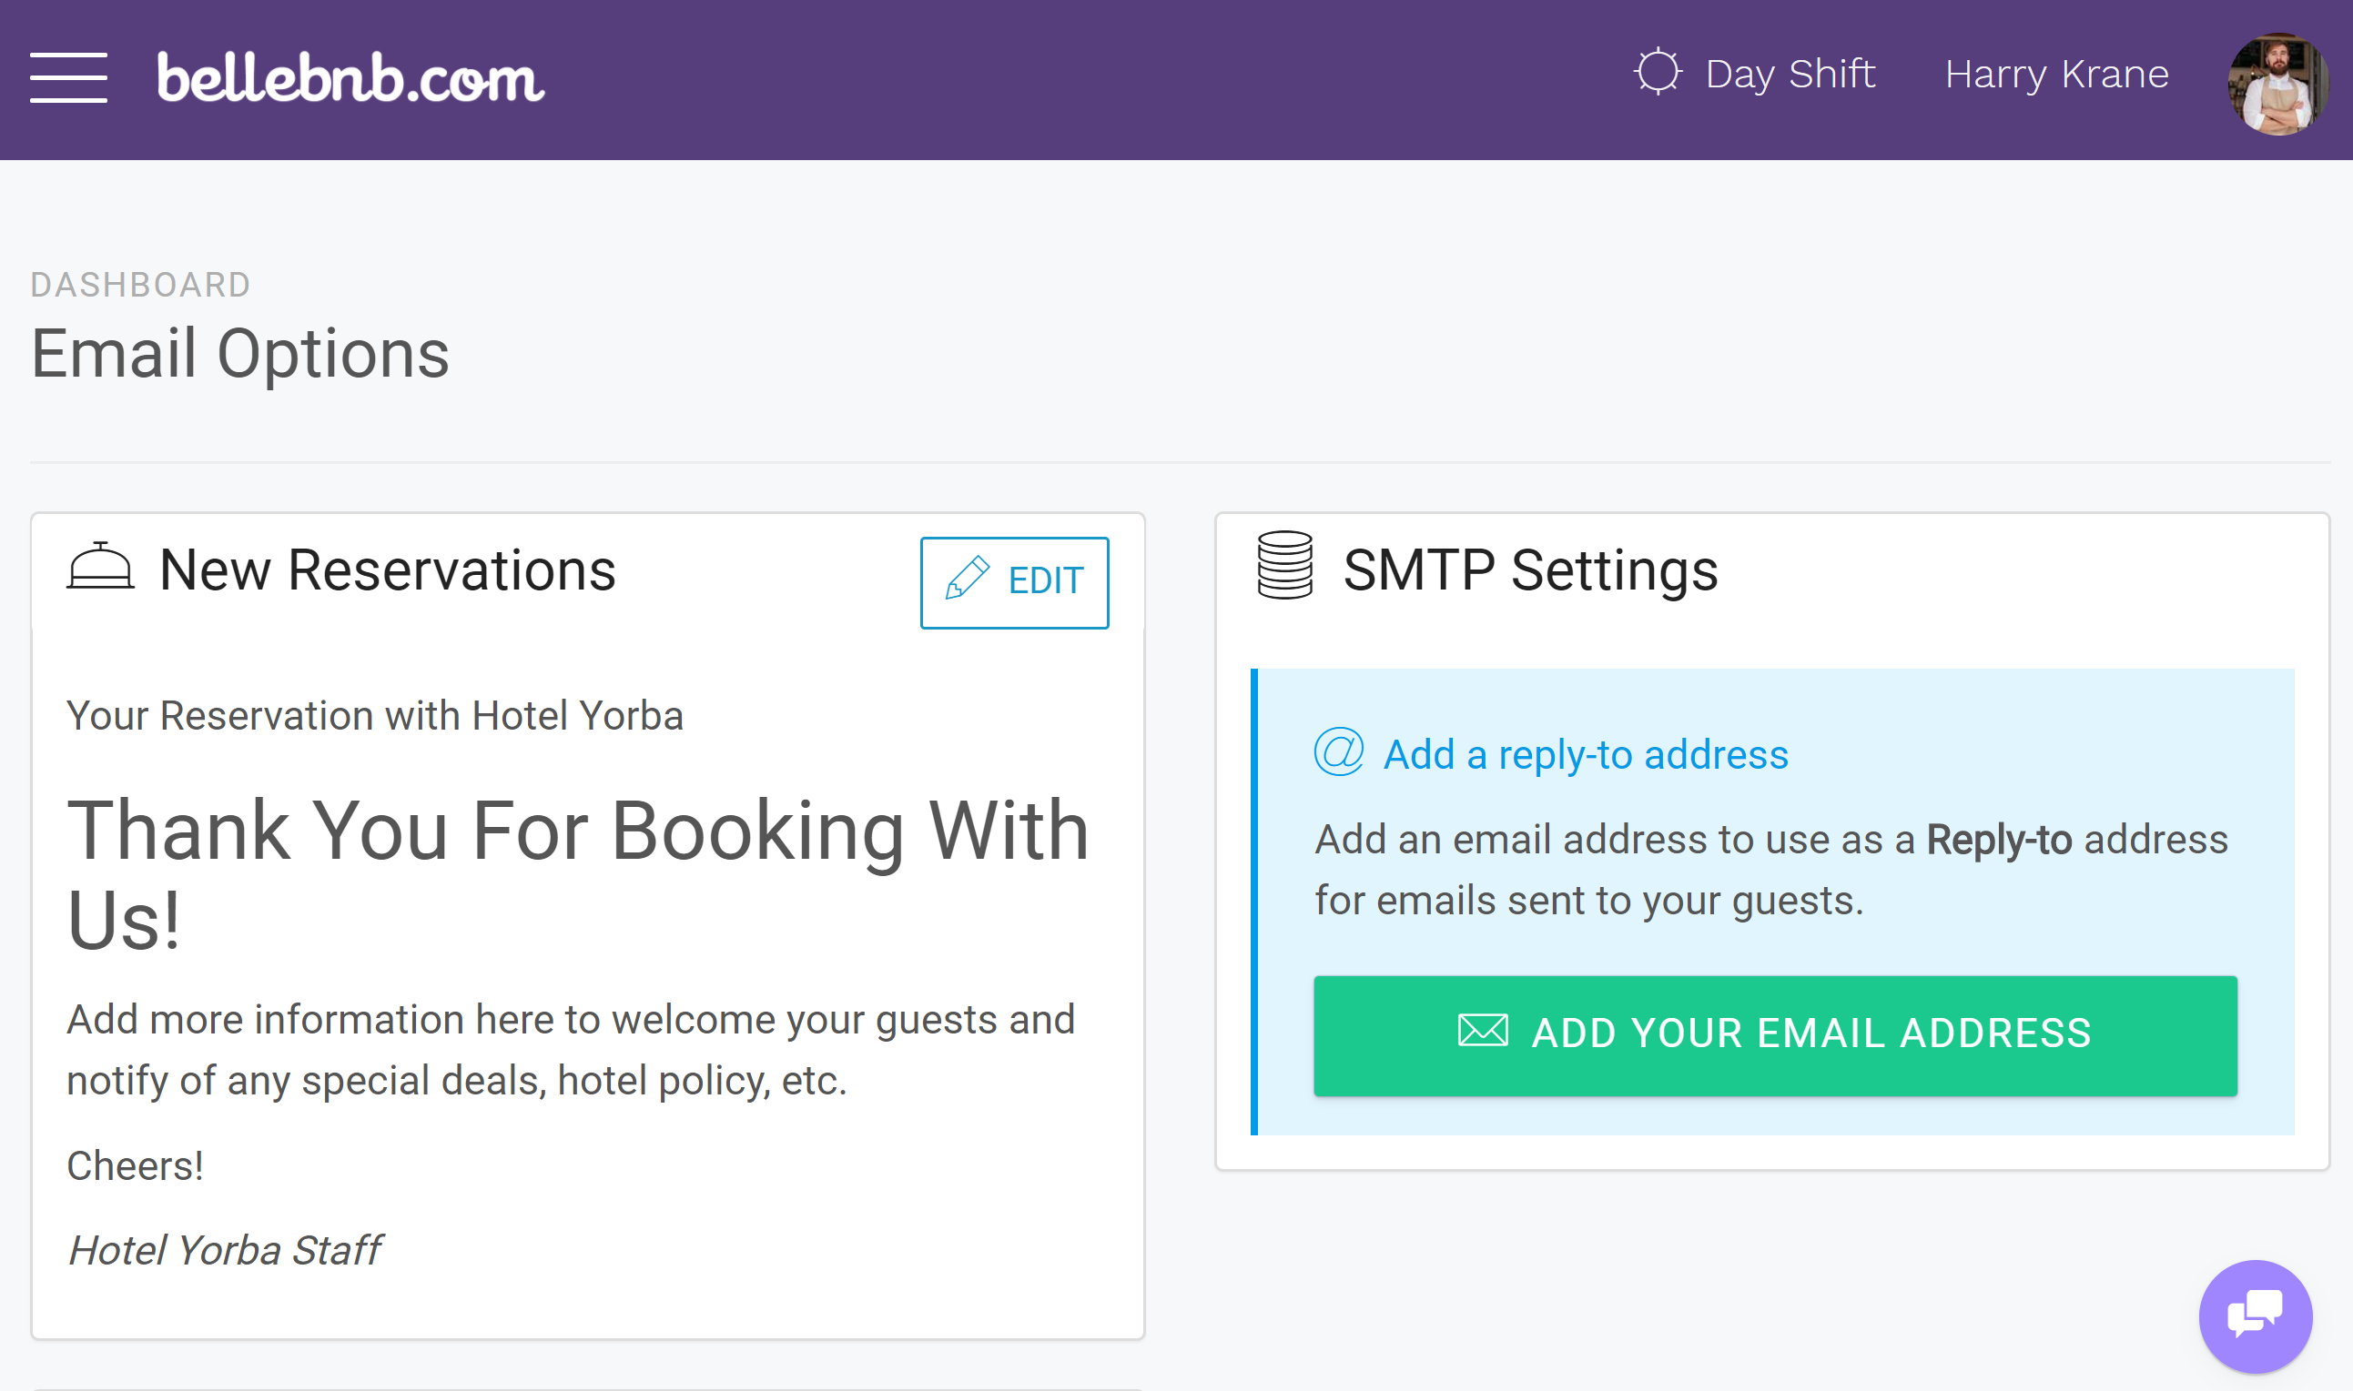This screenshot has height=1391, width=2353.
Task: Click the 'Hotel Yorba Staff' signature
Action: coord(224,1250)
